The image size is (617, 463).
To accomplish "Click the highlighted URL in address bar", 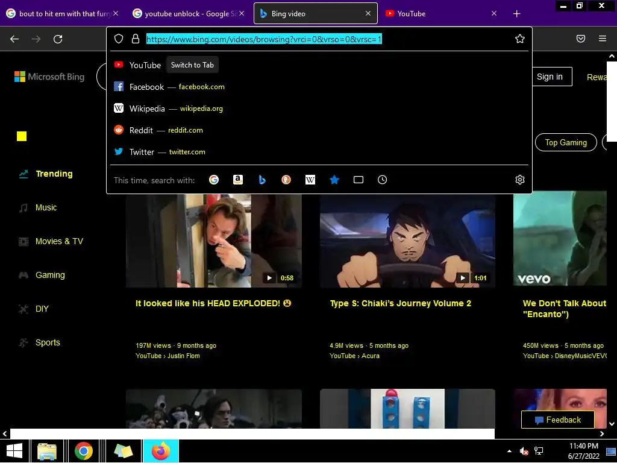I will pyautogui.click(x=264, y=39).
